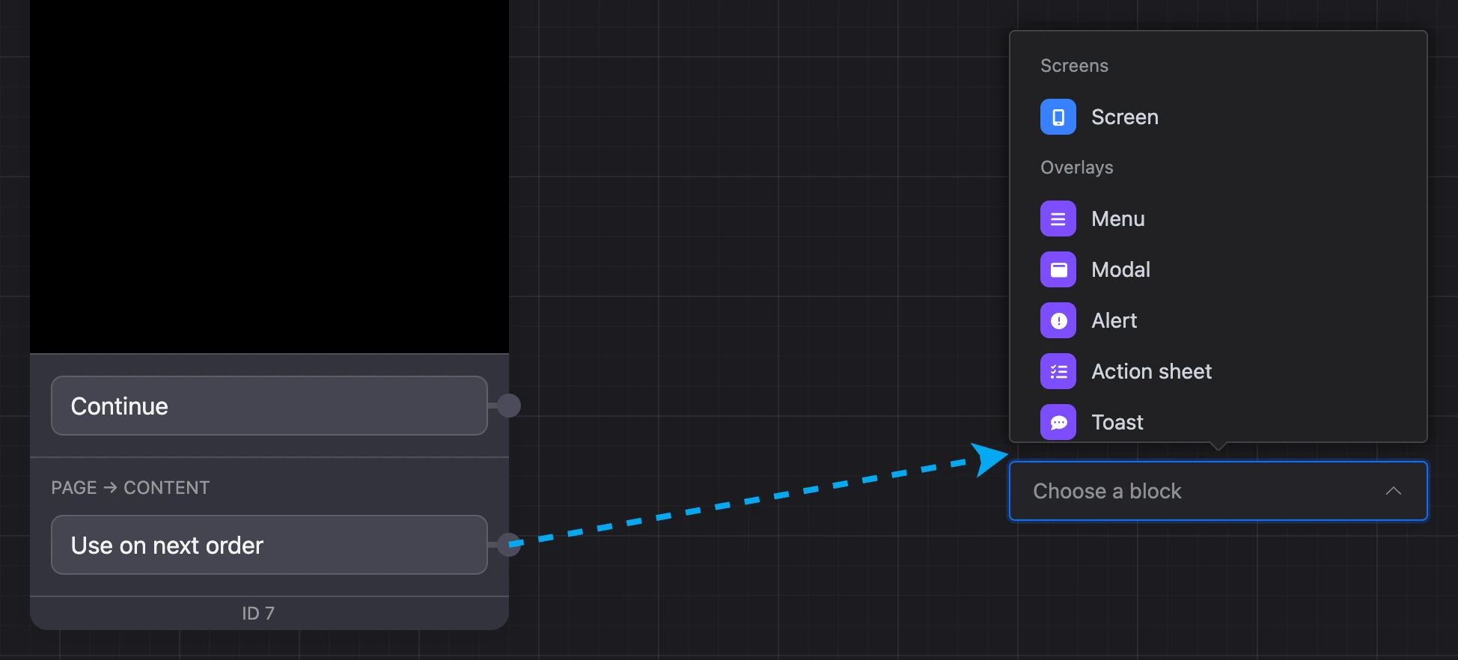Screen dimensions: 1458x660
Task: Click the PAGE → CONTENT label
Action: pos(130,488)
